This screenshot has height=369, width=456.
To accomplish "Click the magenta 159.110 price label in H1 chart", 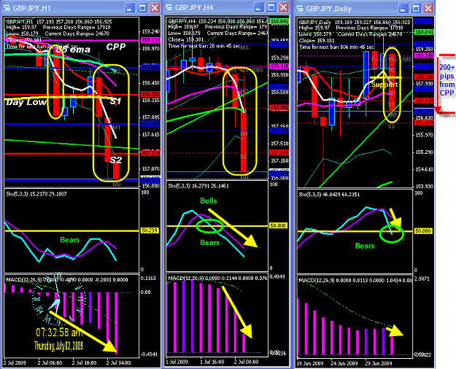I will (x=150, y=40).
